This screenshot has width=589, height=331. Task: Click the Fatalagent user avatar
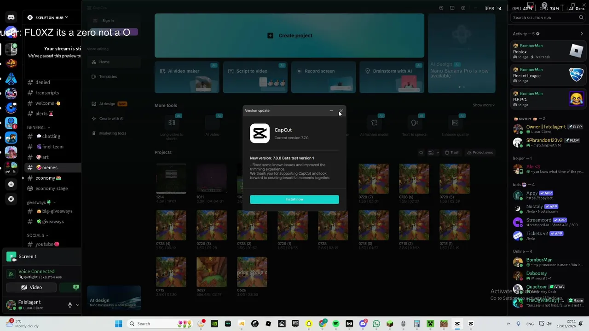11,305
